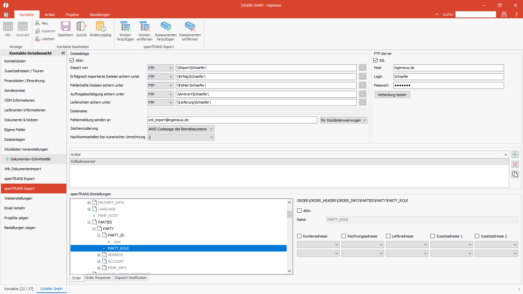Click the tree scrollbar down arrow
This screenshot has height=294, width=523.
(x=289, y=271)
